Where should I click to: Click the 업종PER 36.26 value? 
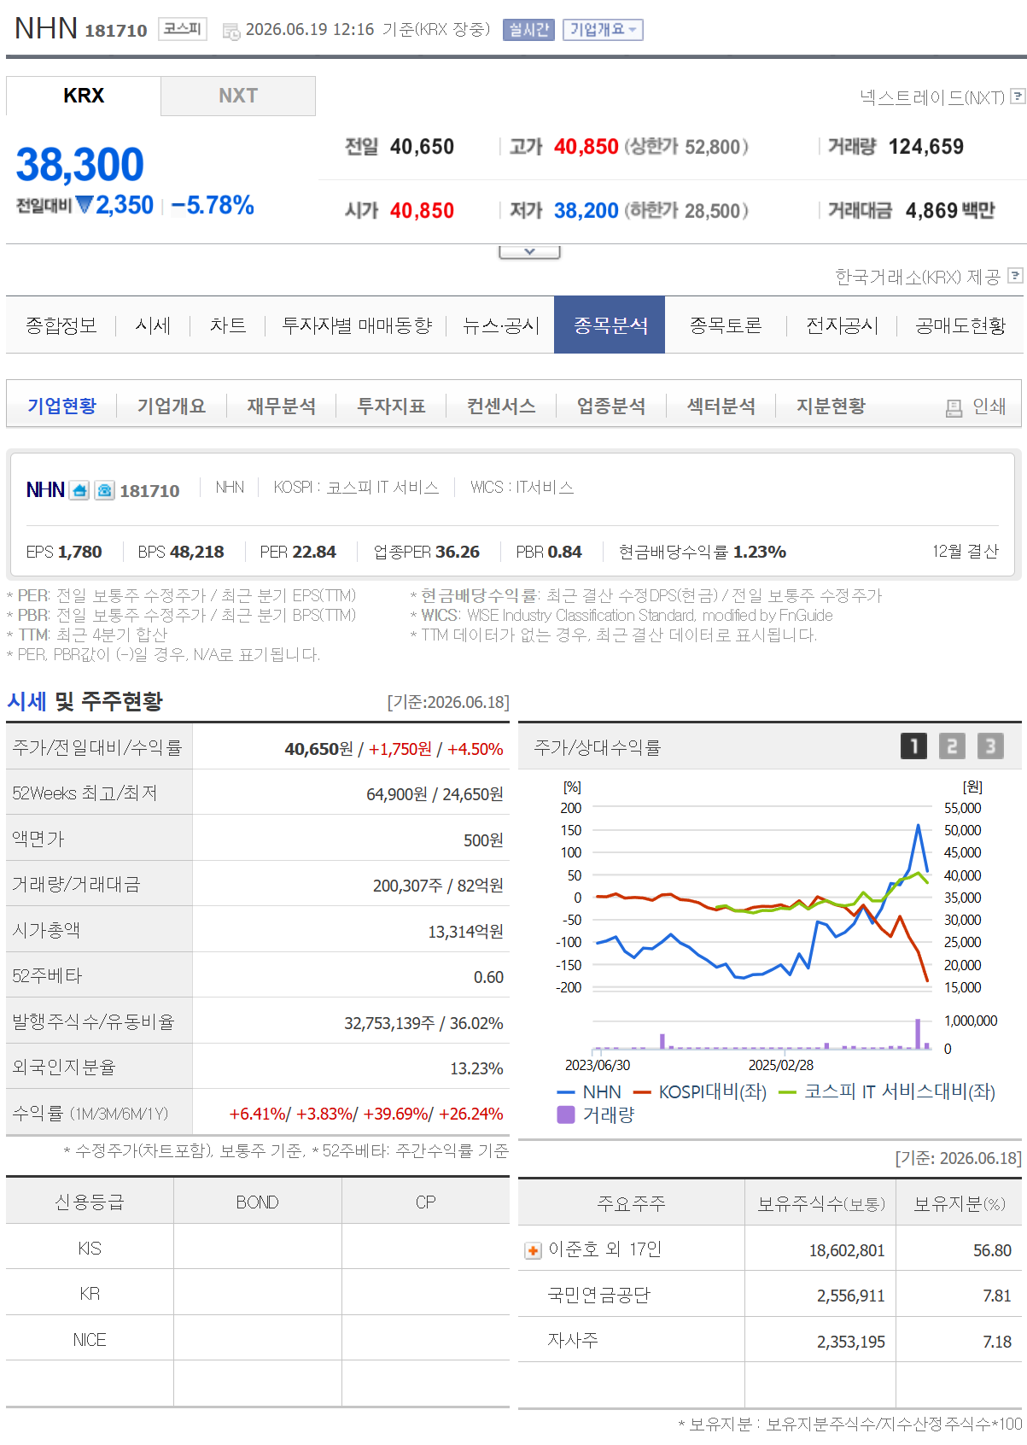(456, 552)
